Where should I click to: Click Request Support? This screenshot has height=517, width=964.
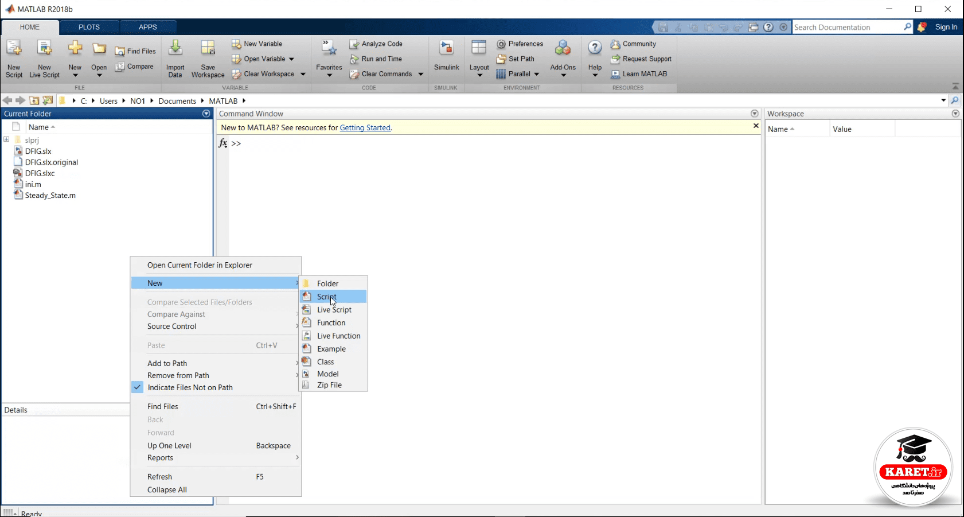tap(641, 59)
